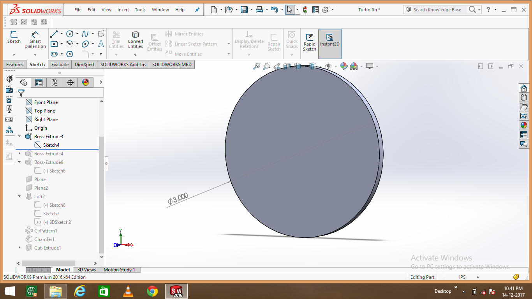Open the Appearances color ball in task pane
Image resolution: width=532 pixels, height=299 pixels.
(x=524, y=125)
